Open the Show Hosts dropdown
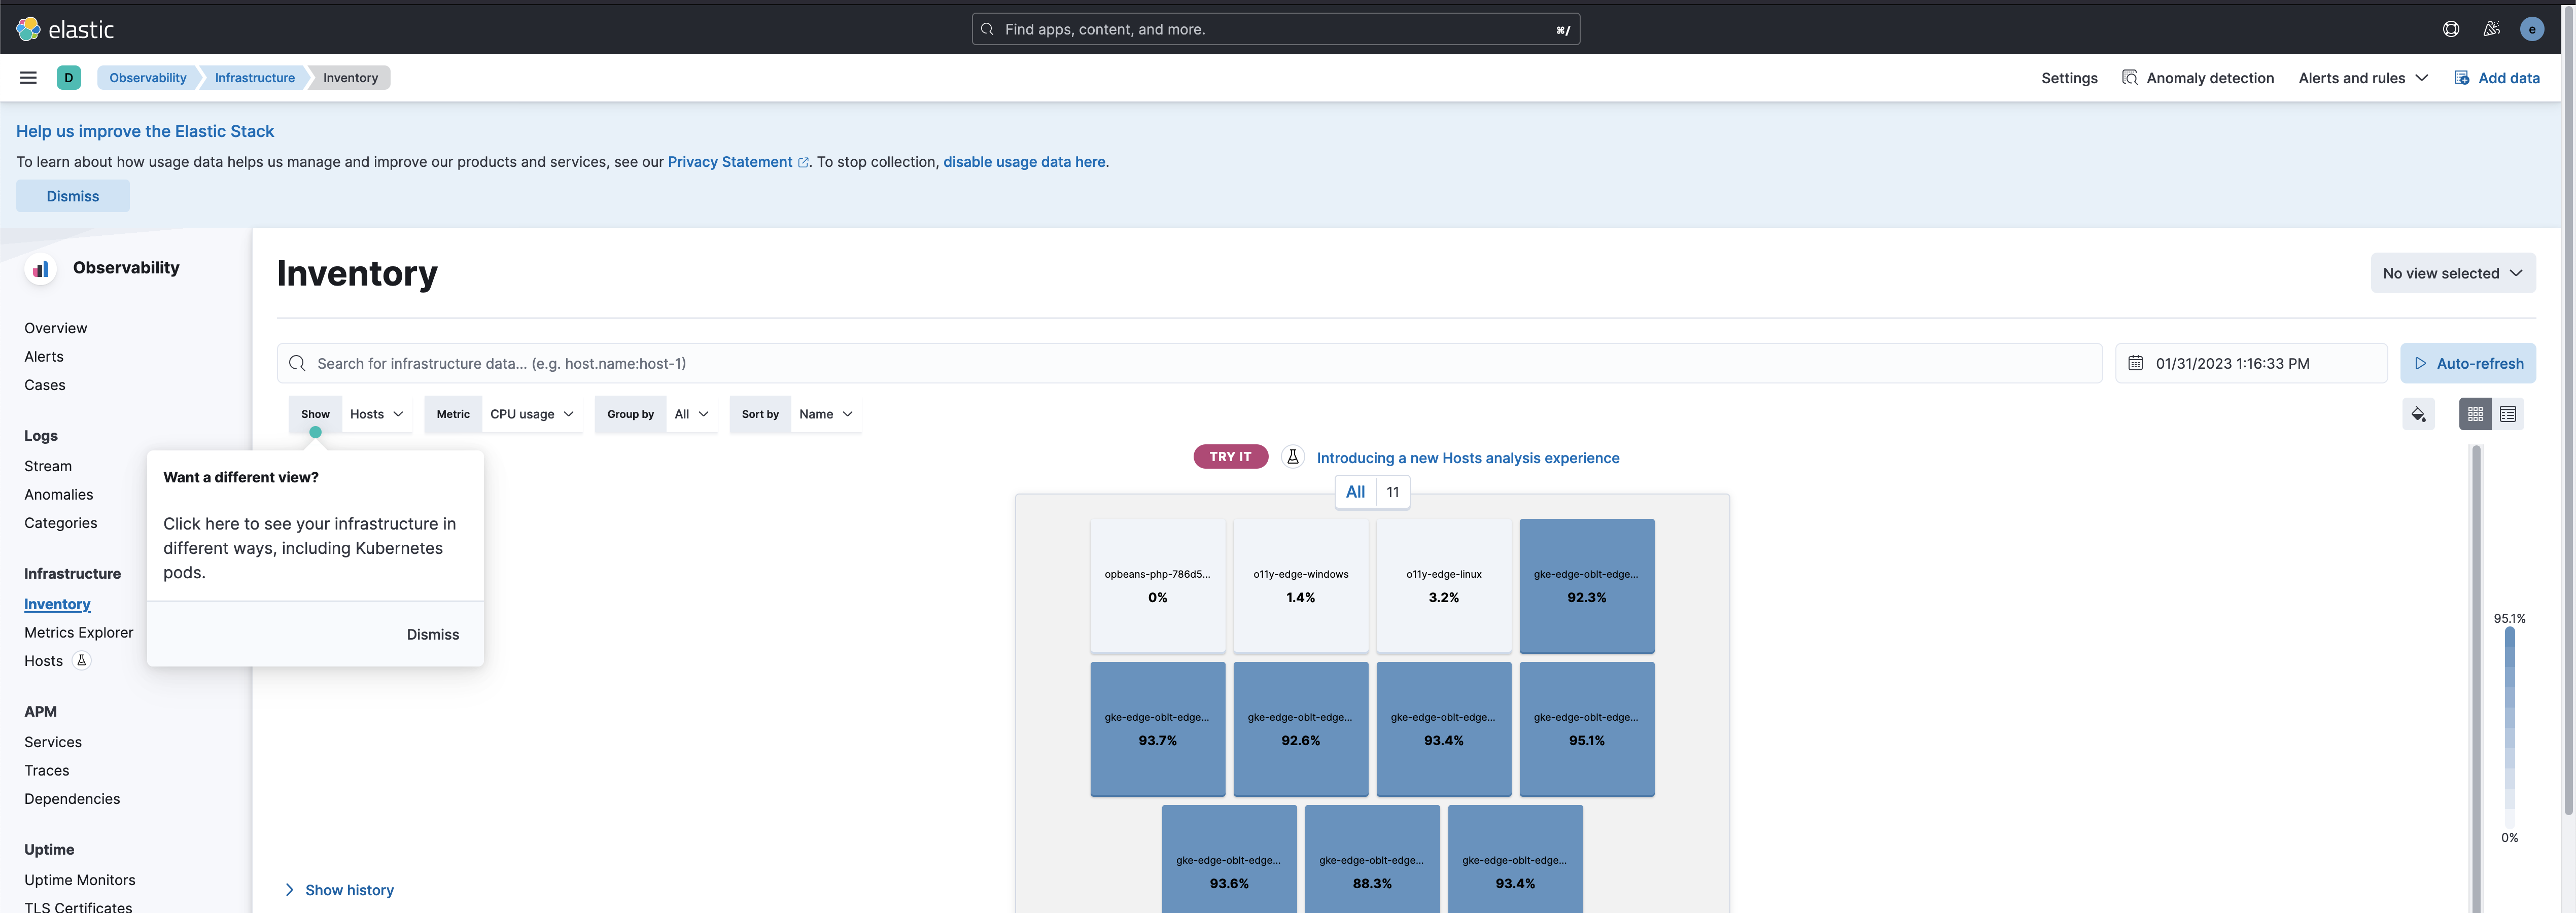This screenshot has width=2576, height=913. tap(376, 413)
